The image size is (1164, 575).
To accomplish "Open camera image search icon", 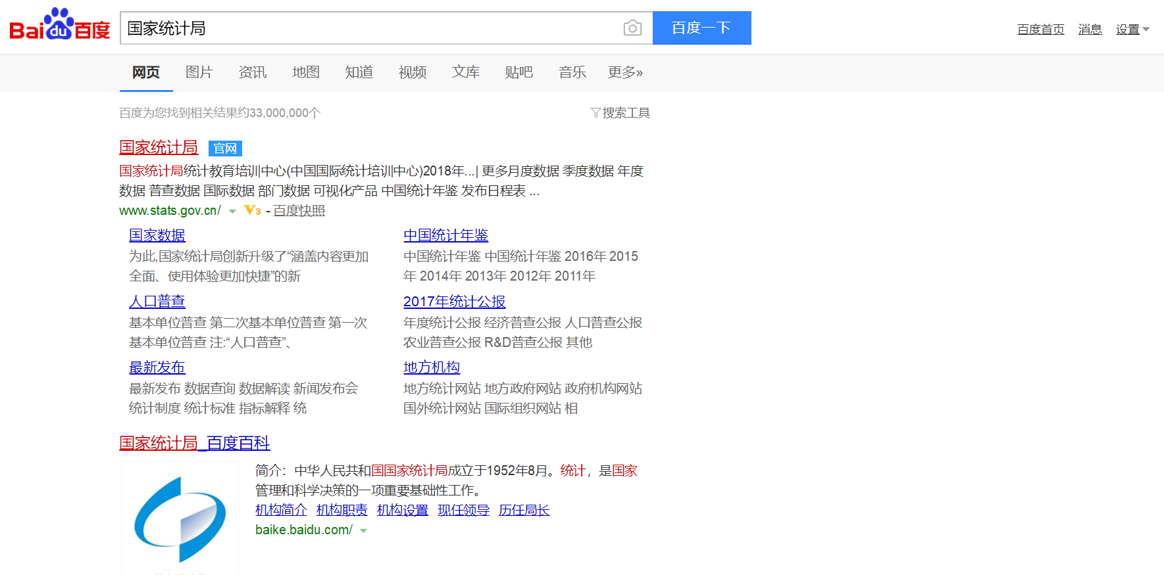I will 632,28.
